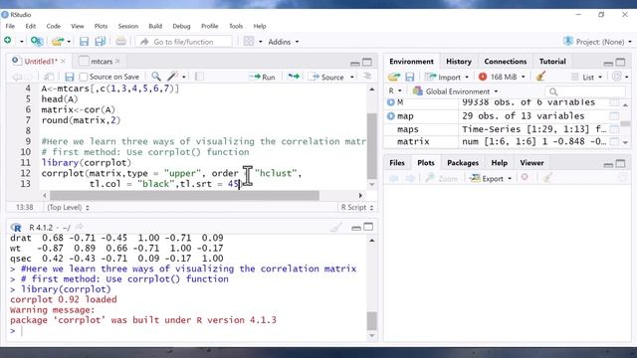Screen dimensions: 637x358
Task: Clear all plots with the broom icon
Action: pyautogui.click(x=547, y=178)
